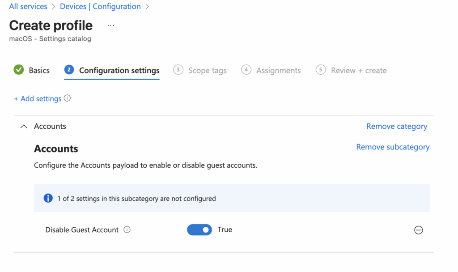Screen dimensions: 458x272
Task: Click the green checkmark icon beside Basics
Action: tap(19, 70)
